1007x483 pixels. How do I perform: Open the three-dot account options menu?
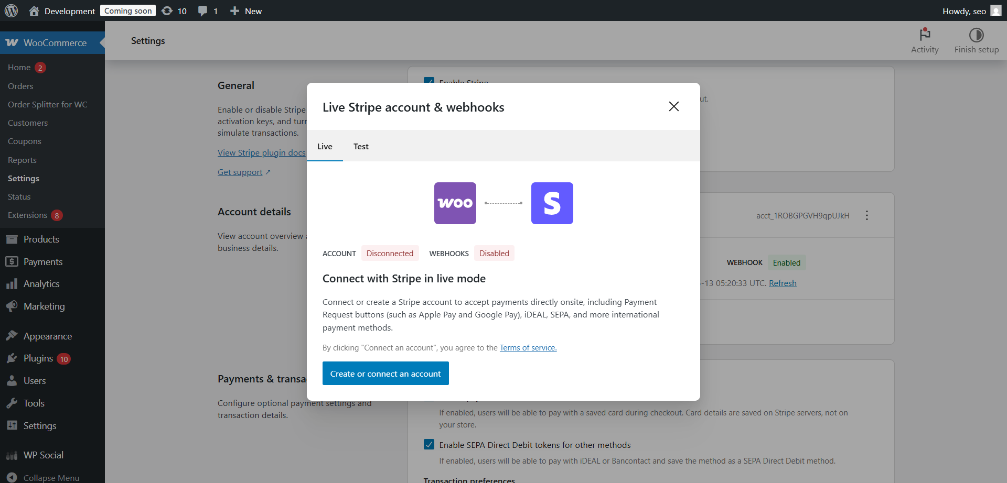tap(867, 215)
